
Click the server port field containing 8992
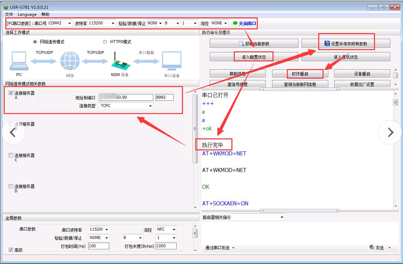click(164, 97)
